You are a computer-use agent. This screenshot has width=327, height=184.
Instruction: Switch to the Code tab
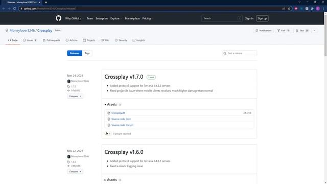(x=13, y=40)
